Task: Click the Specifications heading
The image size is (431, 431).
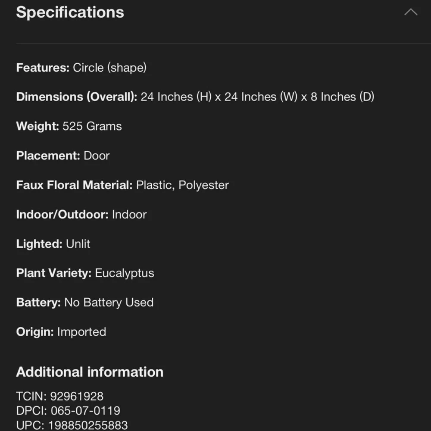Action: click(70, 12)
